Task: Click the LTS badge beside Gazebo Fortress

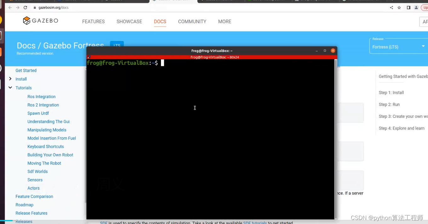Action: (x=117, y=45)
